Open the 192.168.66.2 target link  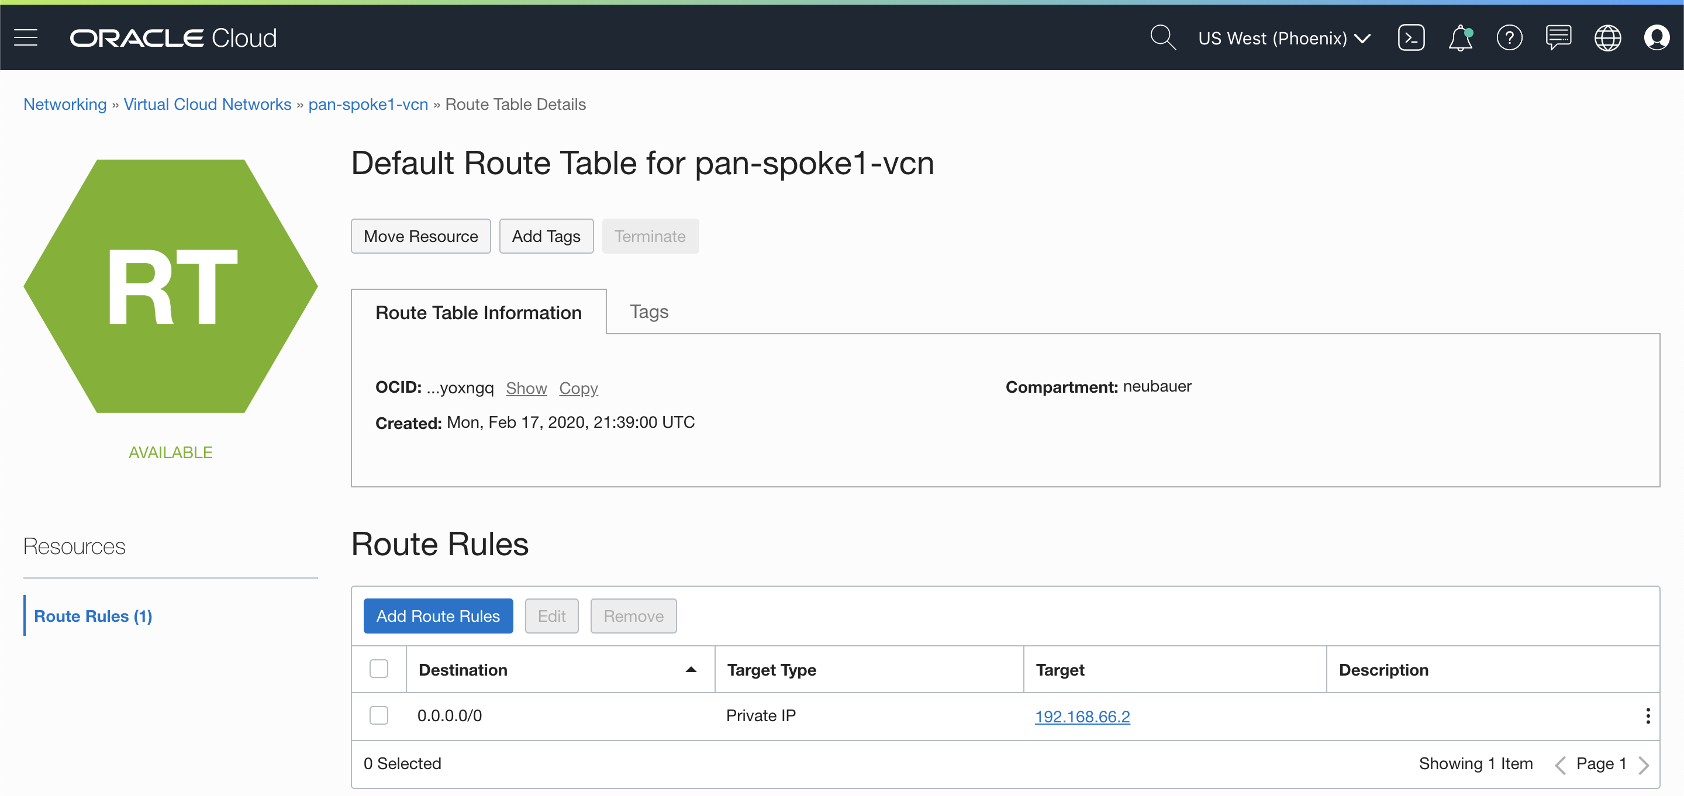pos(1082,717)
